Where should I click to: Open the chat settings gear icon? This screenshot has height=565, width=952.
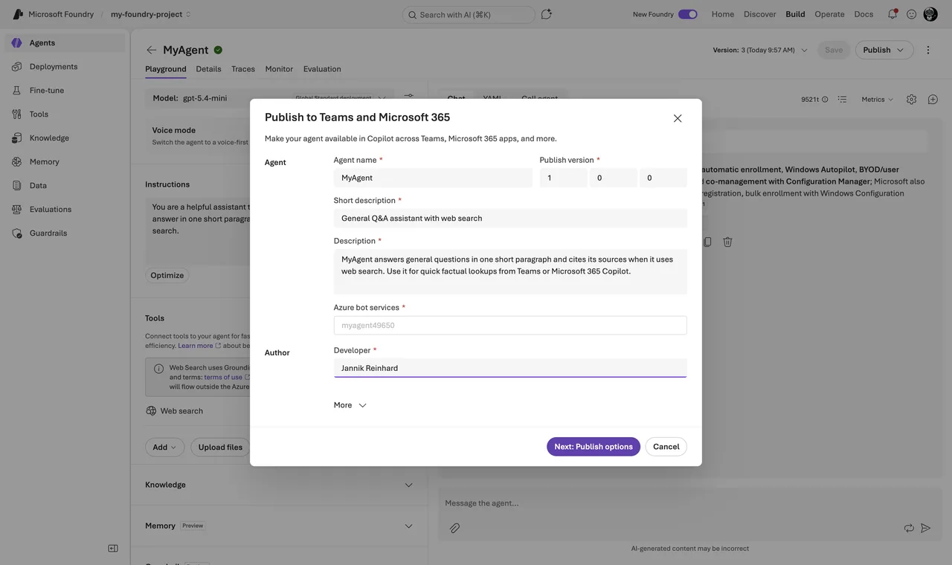(x=911, y=100)
